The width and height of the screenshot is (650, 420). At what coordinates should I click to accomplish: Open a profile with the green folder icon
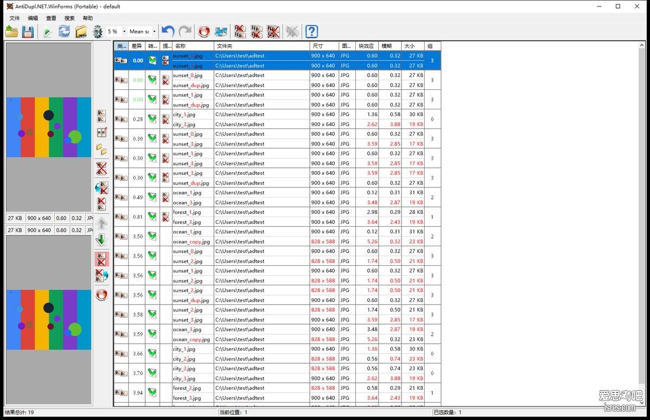(12, 31)
